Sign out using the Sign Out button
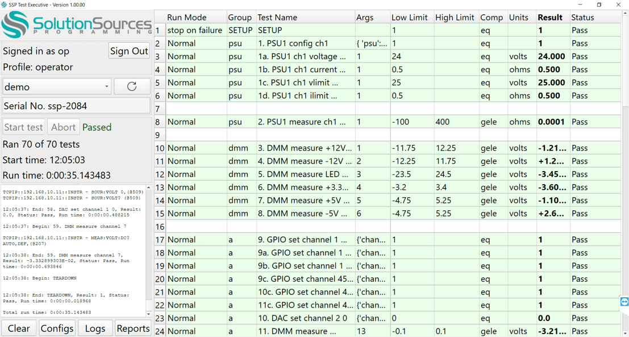This screenshot has height=337, width=629. [129, 51]
